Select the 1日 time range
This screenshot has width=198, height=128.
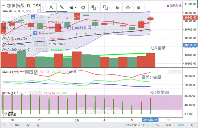tap(6, 125)
